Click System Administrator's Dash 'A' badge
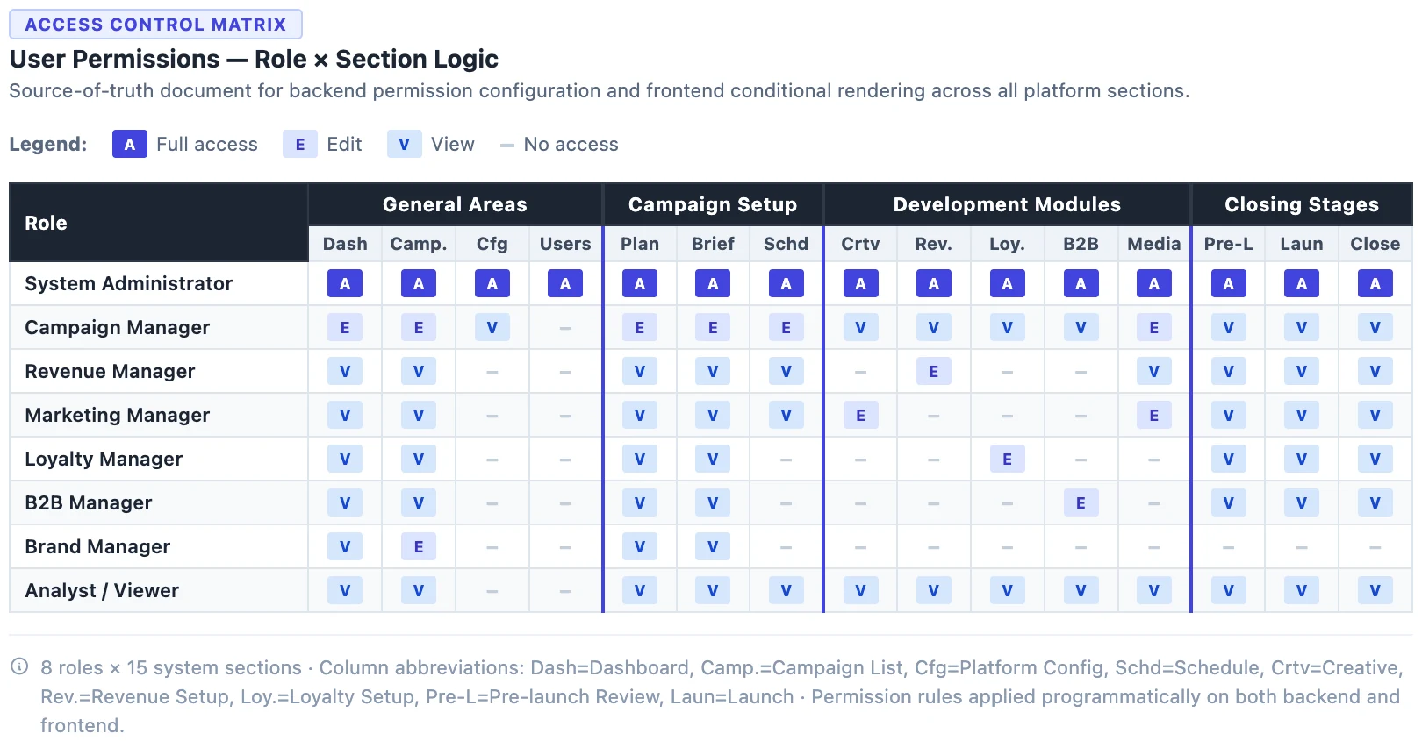This screenshot has height=741, width=1422. [345, 283]
